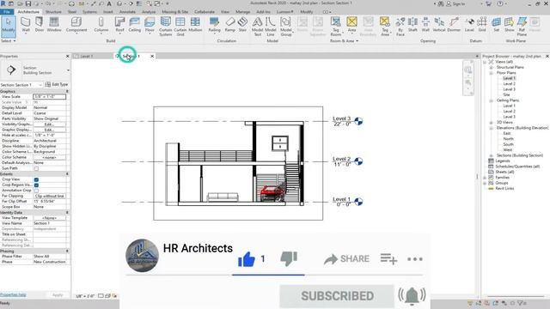Collapse the Elevations (Building Elevation) node

(x=491, y=128)
